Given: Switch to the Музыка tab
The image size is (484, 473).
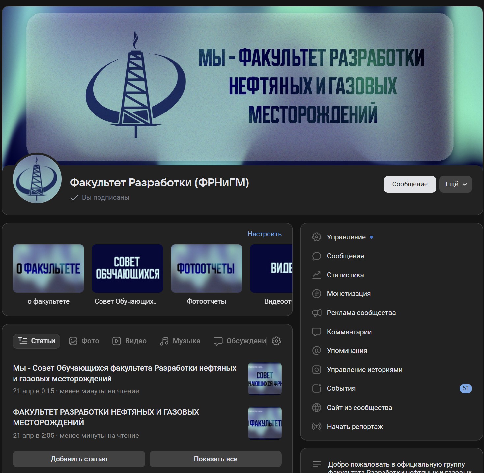Looking at the screenshot, I should point(180,341).
